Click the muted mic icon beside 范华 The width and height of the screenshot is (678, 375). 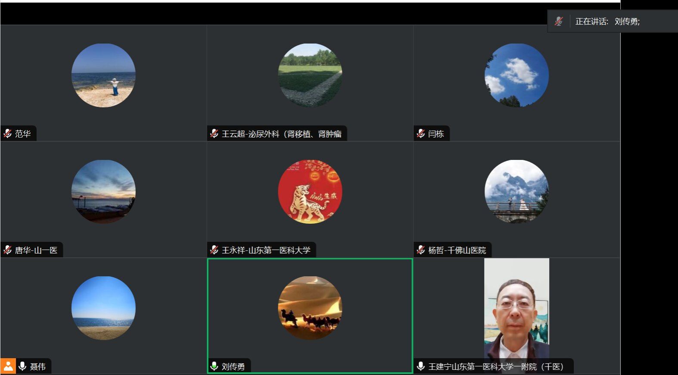coord(8,134)
